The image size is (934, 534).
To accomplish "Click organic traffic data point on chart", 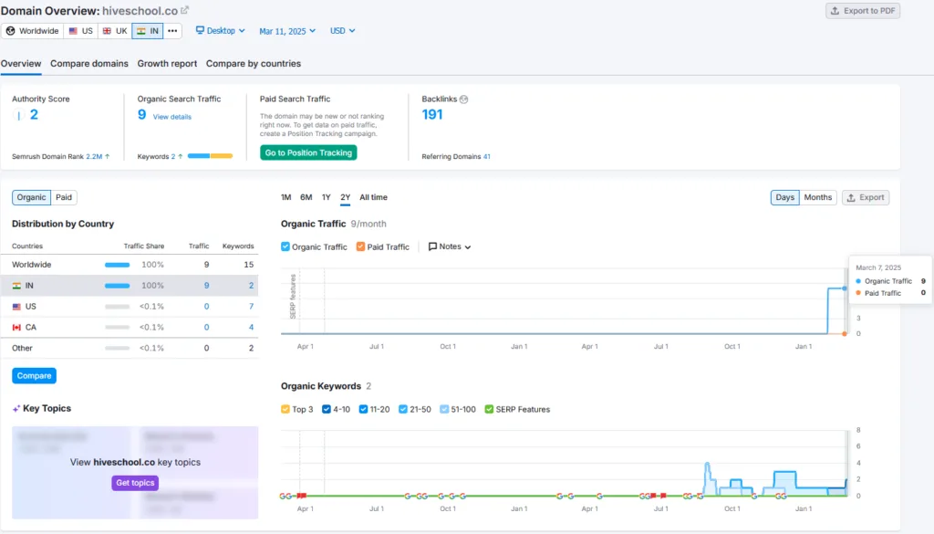I will point(845,288).
